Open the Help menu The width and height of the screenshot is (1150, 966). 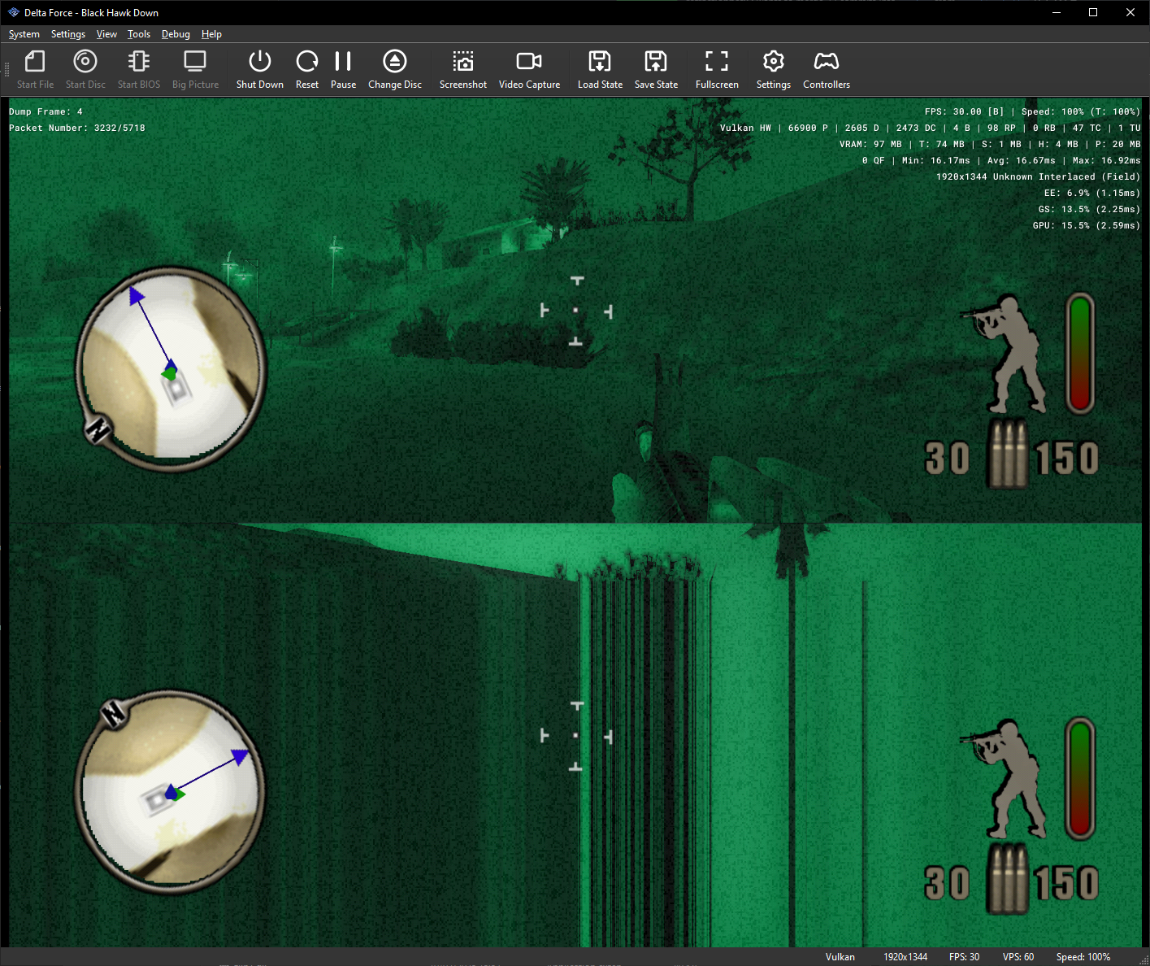click(211, 34)
